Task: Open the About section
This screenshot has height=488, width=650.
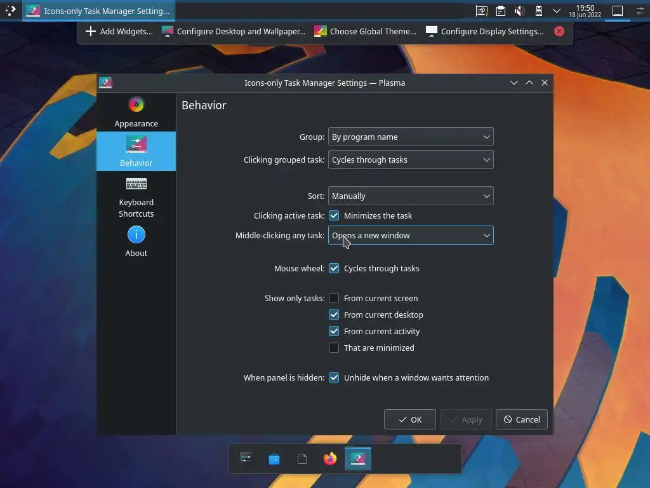Action: pyautogui.click(x=136, y=242)
